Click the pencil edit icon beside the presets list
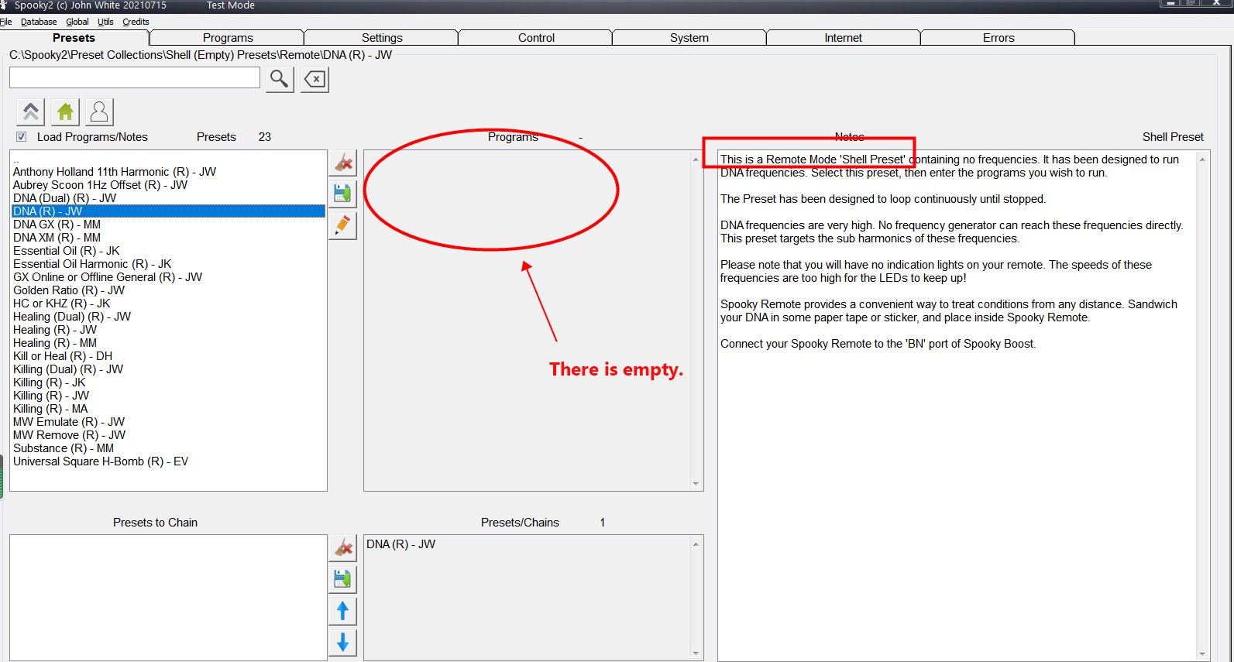The image size is (1234, 662). point(342,225)
